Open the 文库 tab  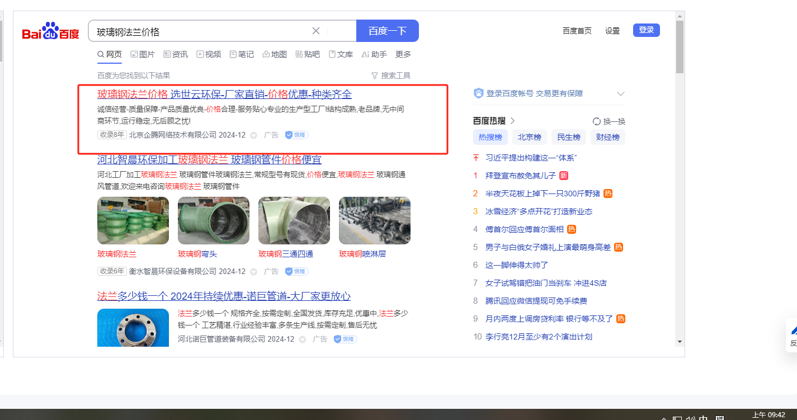[x=341, y=54]
